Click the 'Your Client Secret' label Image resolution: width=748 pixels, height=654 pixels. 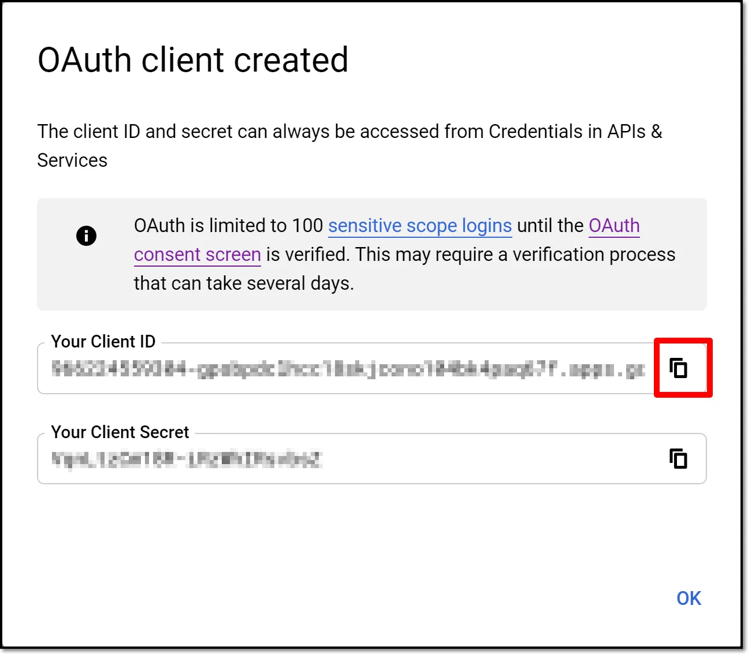click(x=120, y=432)
